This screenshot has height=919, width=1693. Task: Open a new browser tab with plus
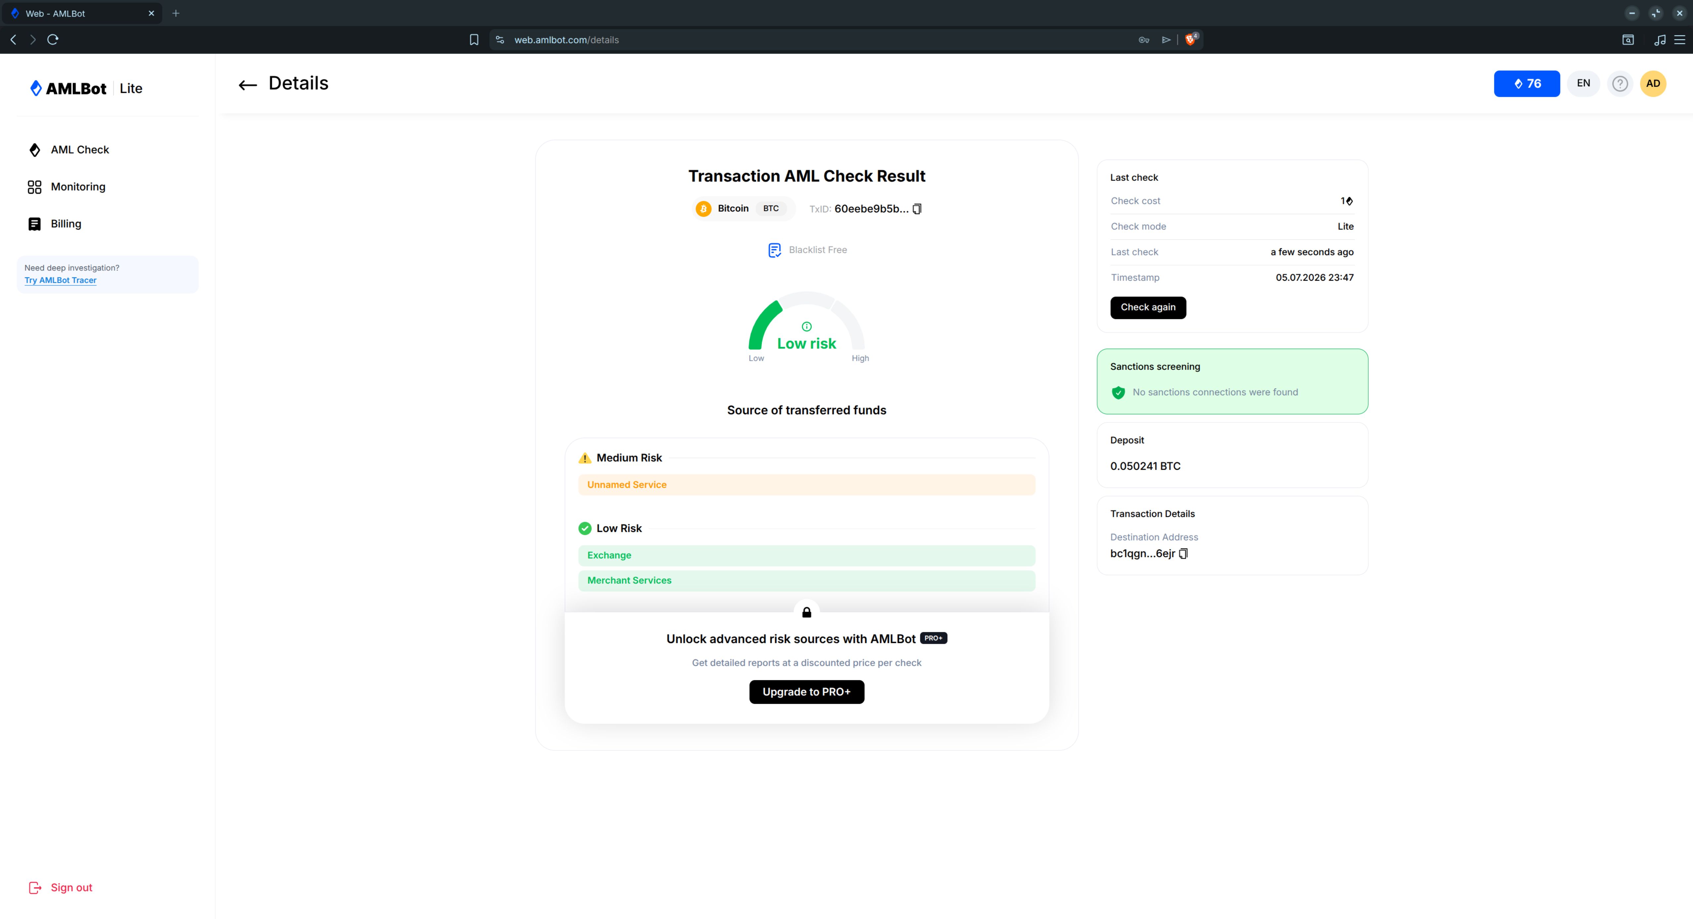tap(176, 13)
